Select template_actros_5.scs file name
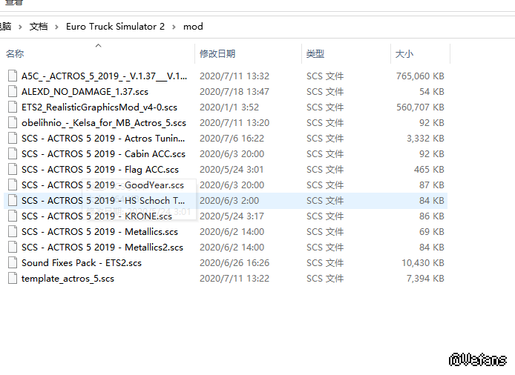515x375 pixels. (x=68, y=279)
